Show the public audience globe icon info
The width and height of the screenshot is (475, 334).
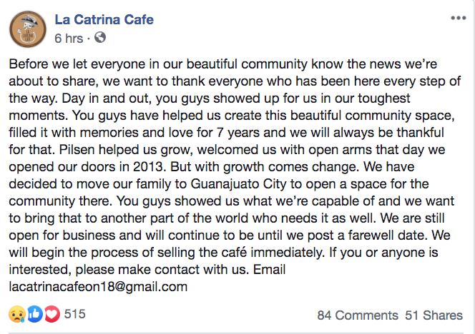(100, 38)
